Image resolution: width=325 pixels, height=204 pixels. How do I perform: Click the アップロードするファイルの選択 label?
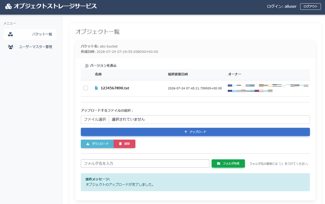(107, 110)
